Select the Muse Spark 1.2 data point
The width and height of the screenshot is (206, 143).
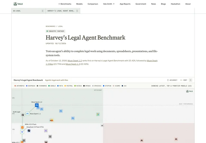[x=37, y=105]
